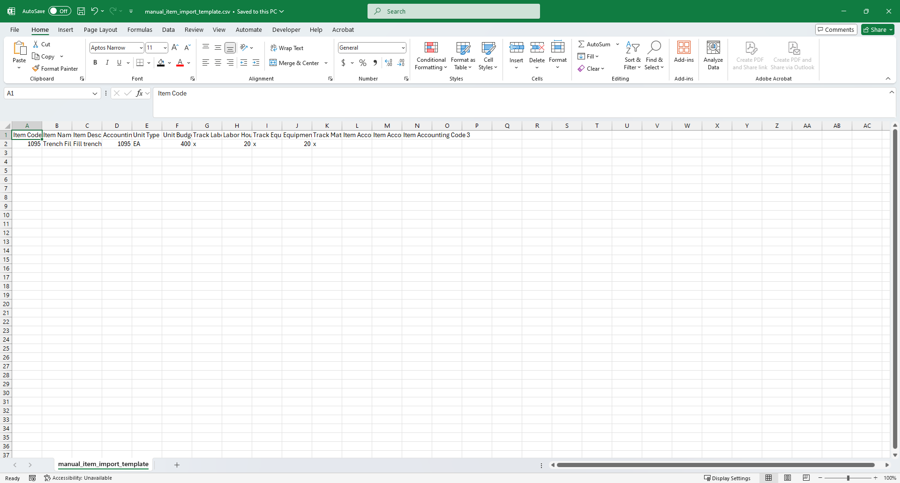Increase indent of cell
The image size is (900, 483).
(256, 62)
